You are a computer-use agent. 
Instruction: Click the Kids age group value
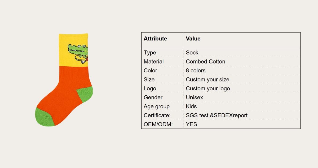(191, 106)
